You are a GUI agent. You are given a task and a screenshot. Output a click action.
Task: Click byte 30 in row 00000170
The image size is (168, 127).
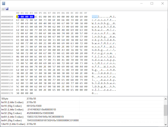pyautogui.click(x=18, y=93)
